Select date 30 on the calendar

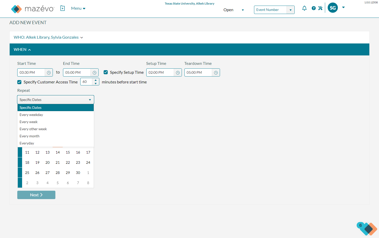coord(78,173)
